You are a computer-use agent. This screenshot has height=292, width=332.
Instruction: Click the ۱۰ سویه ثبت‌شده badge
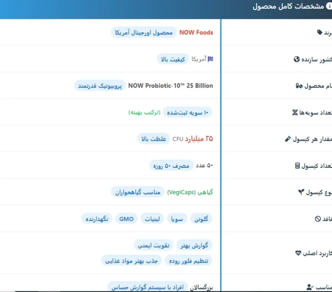tap(188, 112)
